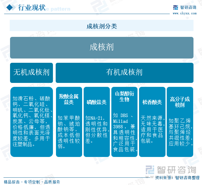This screenshot has width=202, height=185.
Task: Click the NA-21 description text
Action: click(x=97, y=129)
